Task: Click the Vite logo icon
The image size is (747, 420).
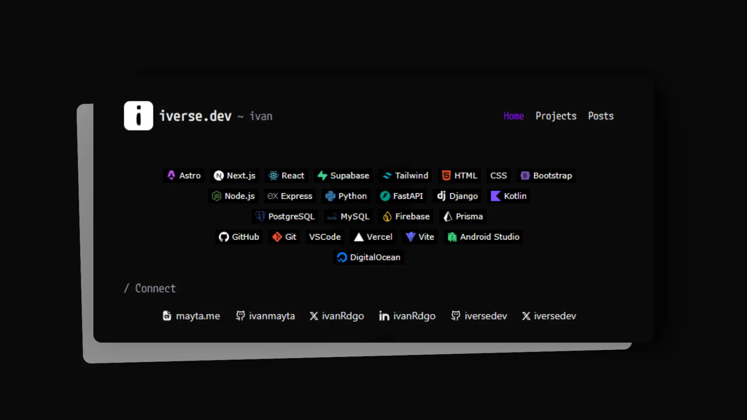Action: 410,237
